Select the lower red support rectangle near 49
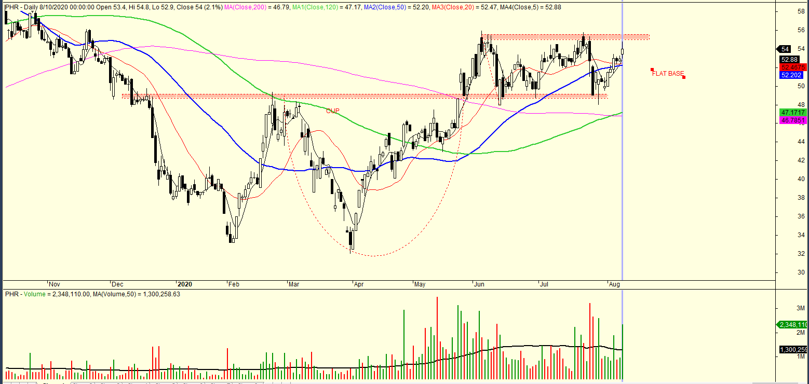 363,96
